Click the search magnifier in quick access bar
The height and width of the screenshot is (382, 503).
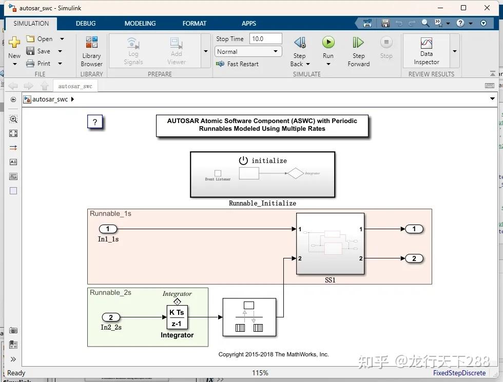(x=425, y=23)
